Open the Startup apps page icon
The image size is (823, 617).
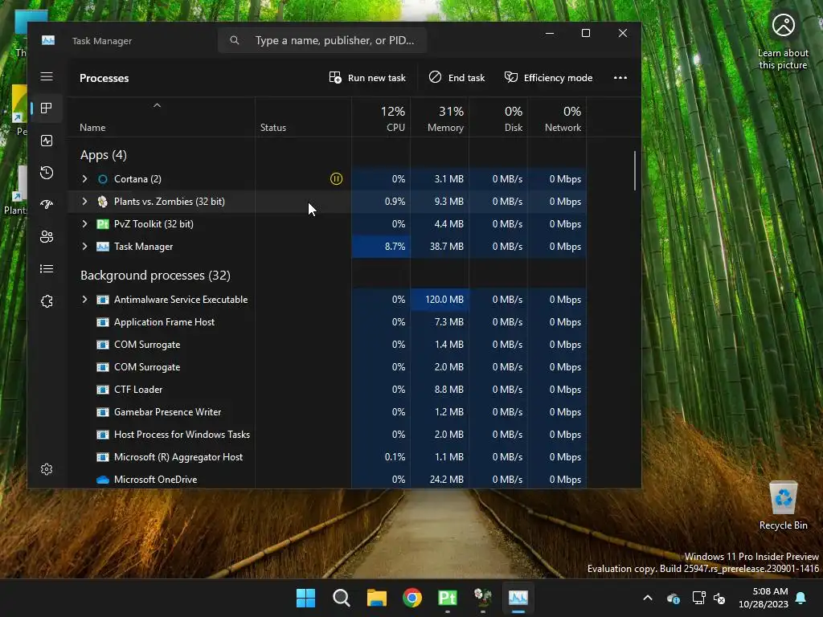47,205
